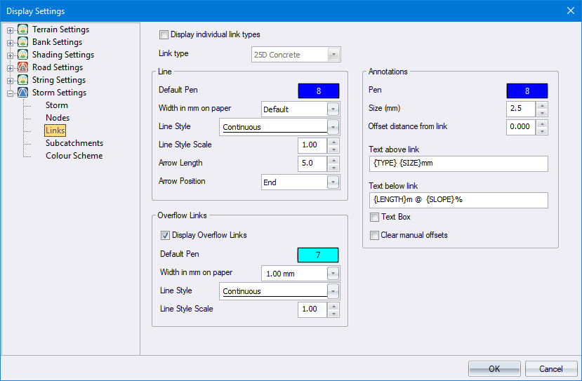582x381 pixels.
Task: Click the Terrain Settings tree icon
Action: coord(23,29)
